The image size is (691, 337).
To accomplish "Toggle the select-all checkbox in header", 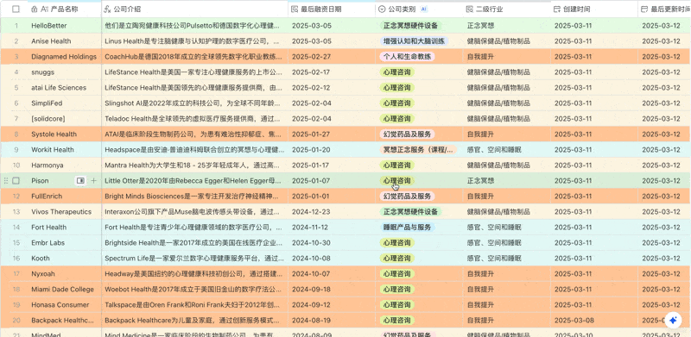I will pos(16,9).
